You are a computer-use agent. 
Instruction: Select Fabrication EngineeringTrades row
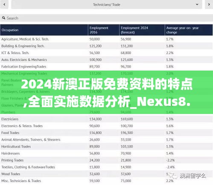[106, 67]
